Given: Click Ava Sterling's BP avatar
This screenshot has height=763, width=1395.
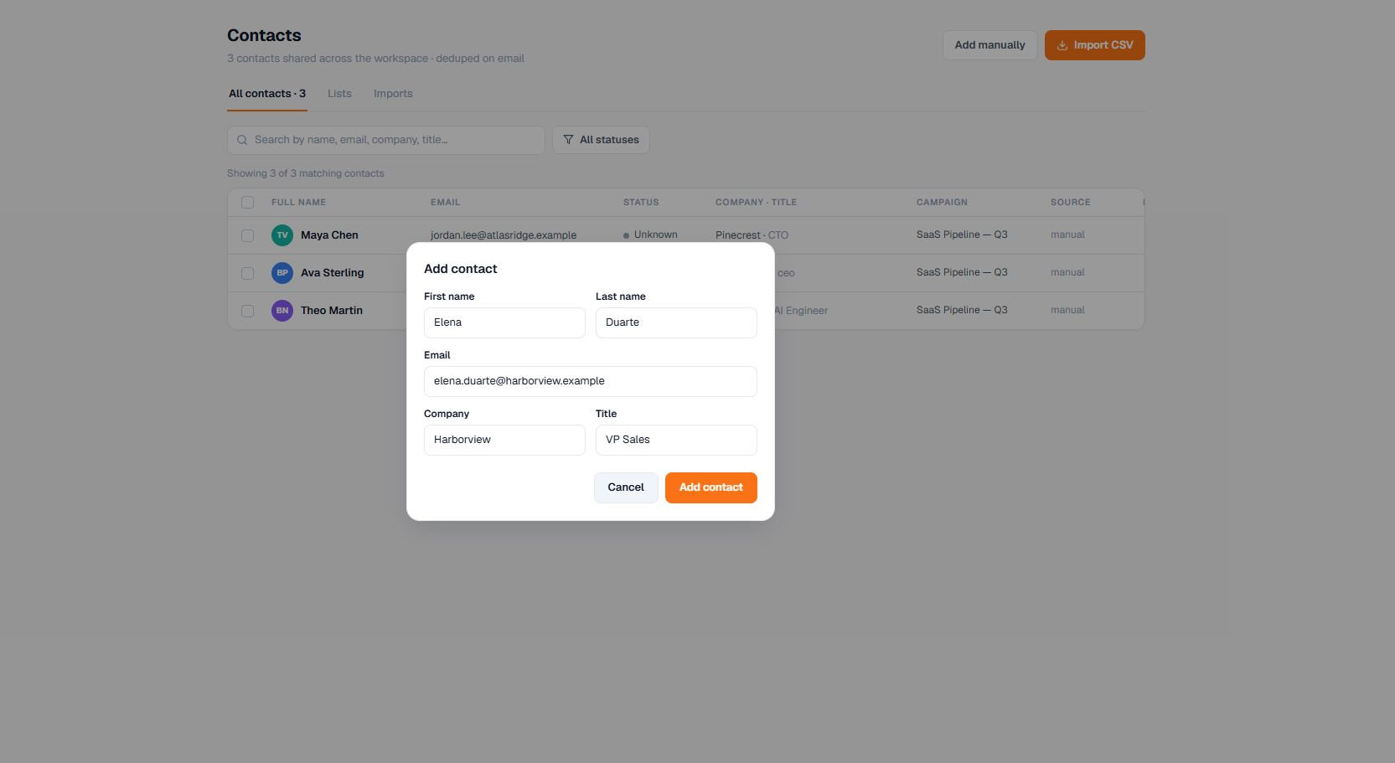Looking at the screenshot, I should pos(282,273).
